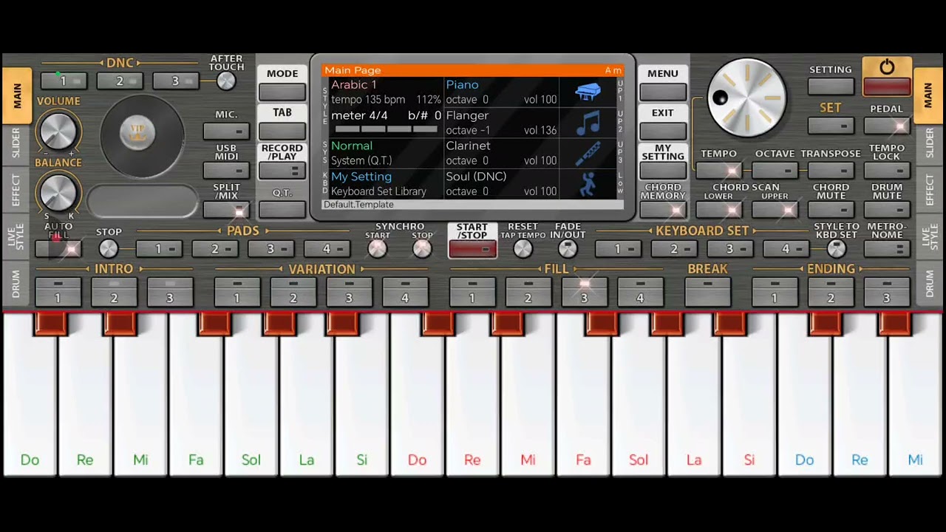Toggle Chord Scan Upper button
946x532 pixels.
(775, 210)
